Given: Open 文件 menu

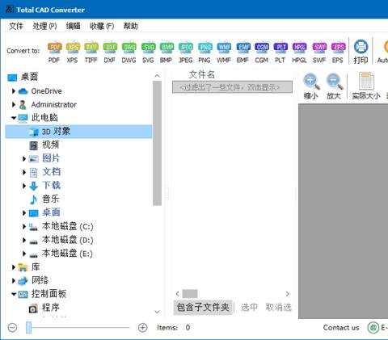Looking at the screenshot, I should point(16,26).
